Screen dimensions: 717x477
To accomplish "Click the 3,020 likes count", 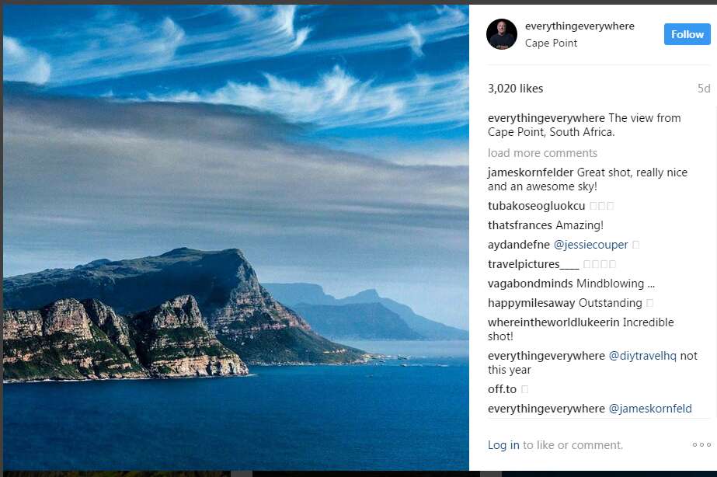I will [515, 89].
